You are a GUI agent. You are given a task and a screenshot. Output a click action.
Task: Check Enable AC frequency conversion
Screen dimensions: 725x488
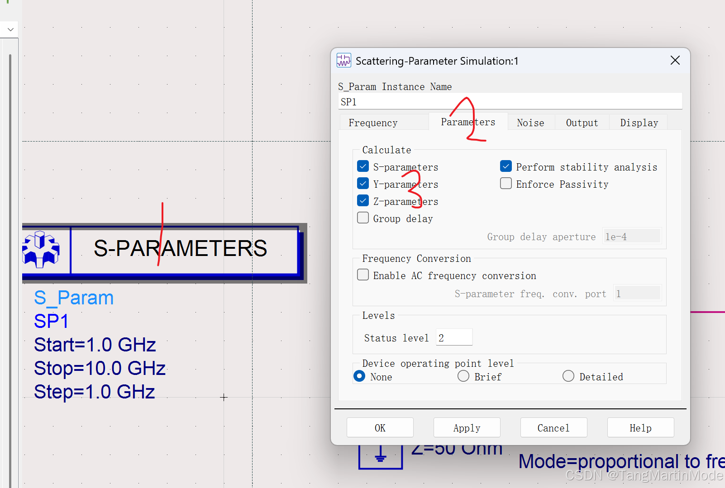[x=363, y=275]
